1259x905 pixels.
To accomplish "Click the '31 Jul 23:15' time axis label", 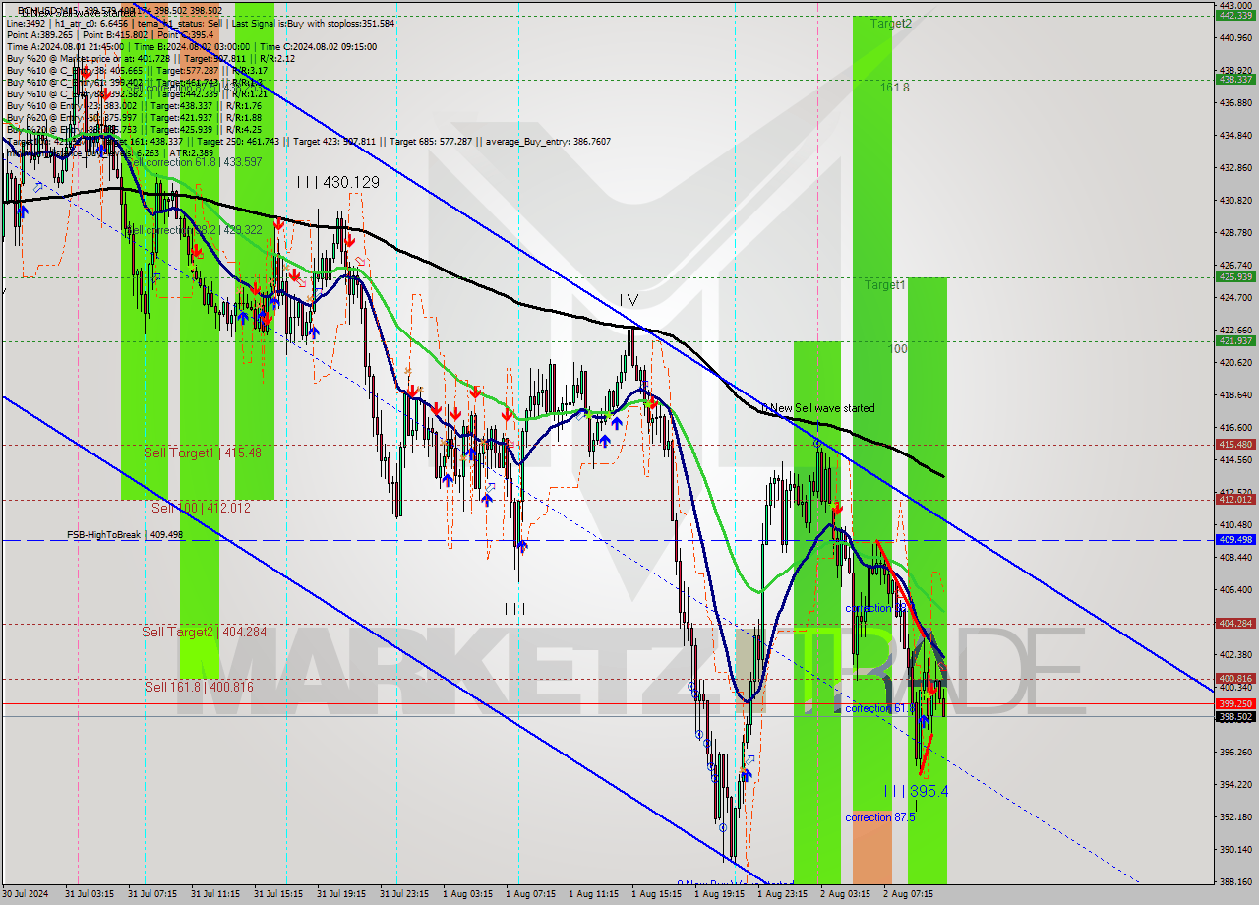I will tap(404, 894).
